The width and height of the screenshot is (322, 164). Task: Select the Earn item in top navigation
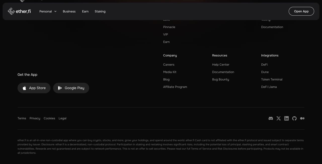85,11
